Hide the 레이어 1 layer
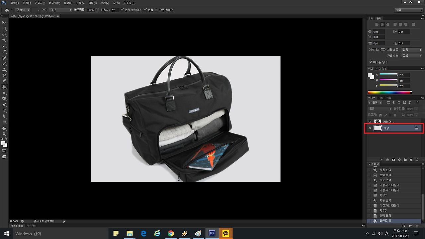The height and width of the screenshot is (239, 425). click(370, 122)
